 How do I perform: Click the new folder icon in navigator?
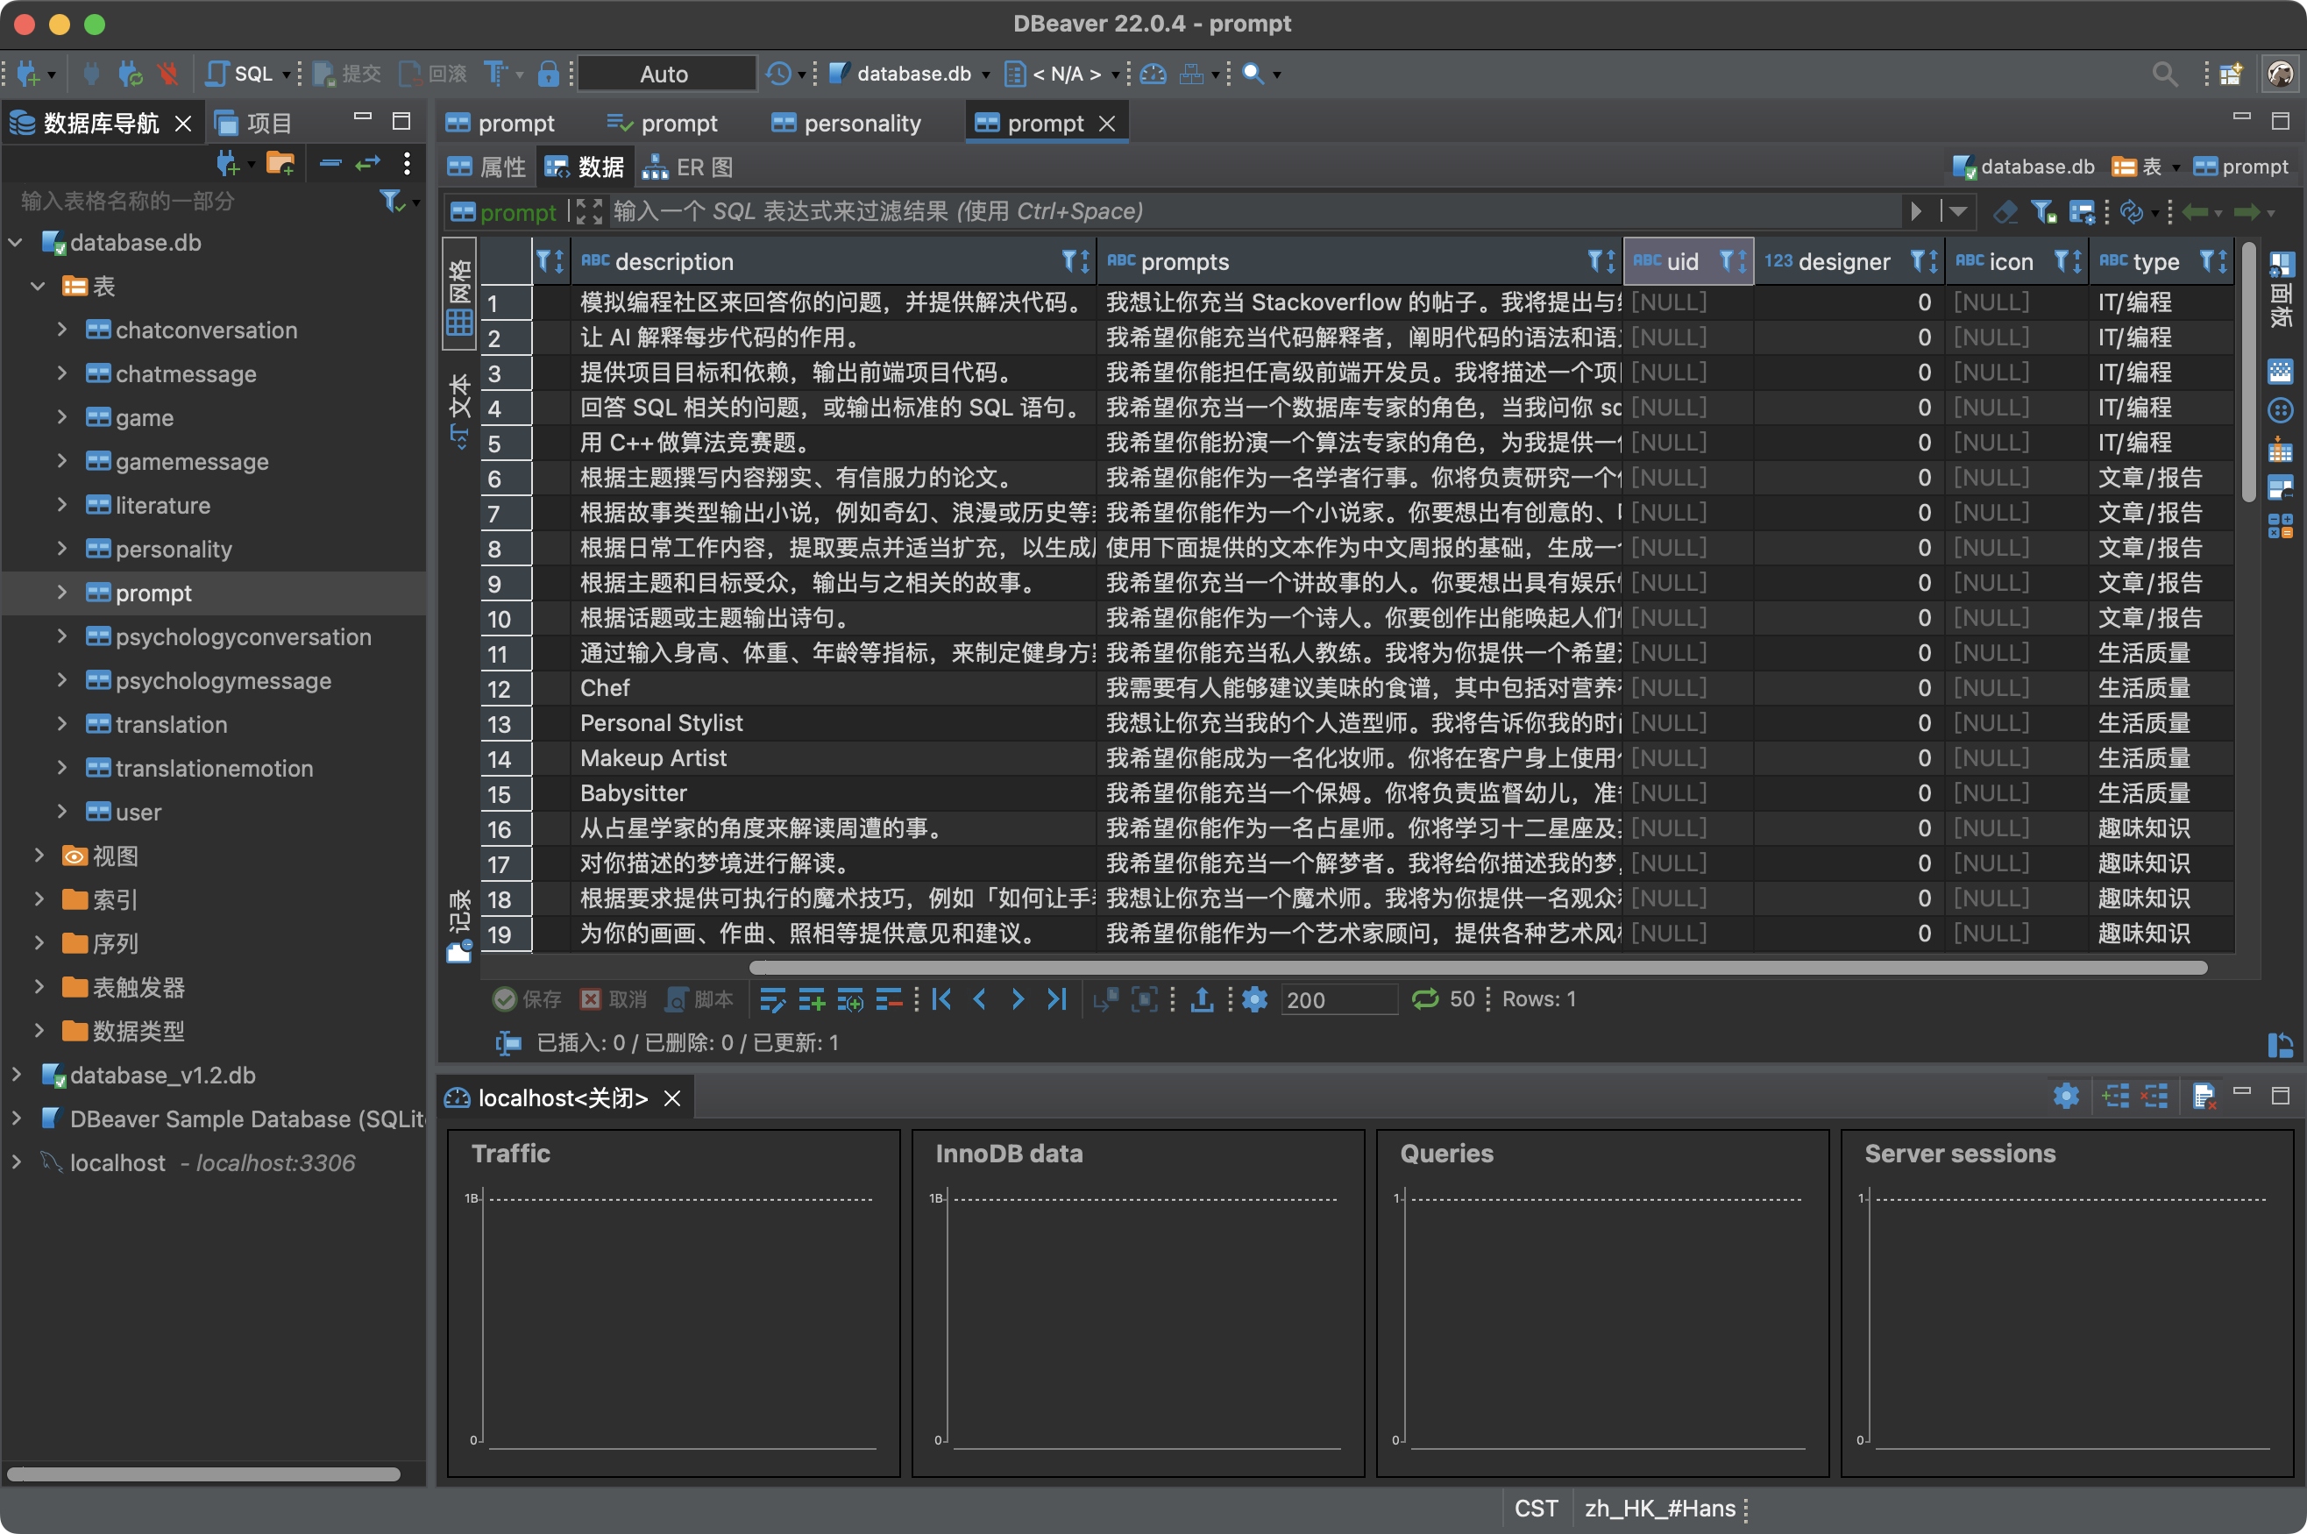280,163
